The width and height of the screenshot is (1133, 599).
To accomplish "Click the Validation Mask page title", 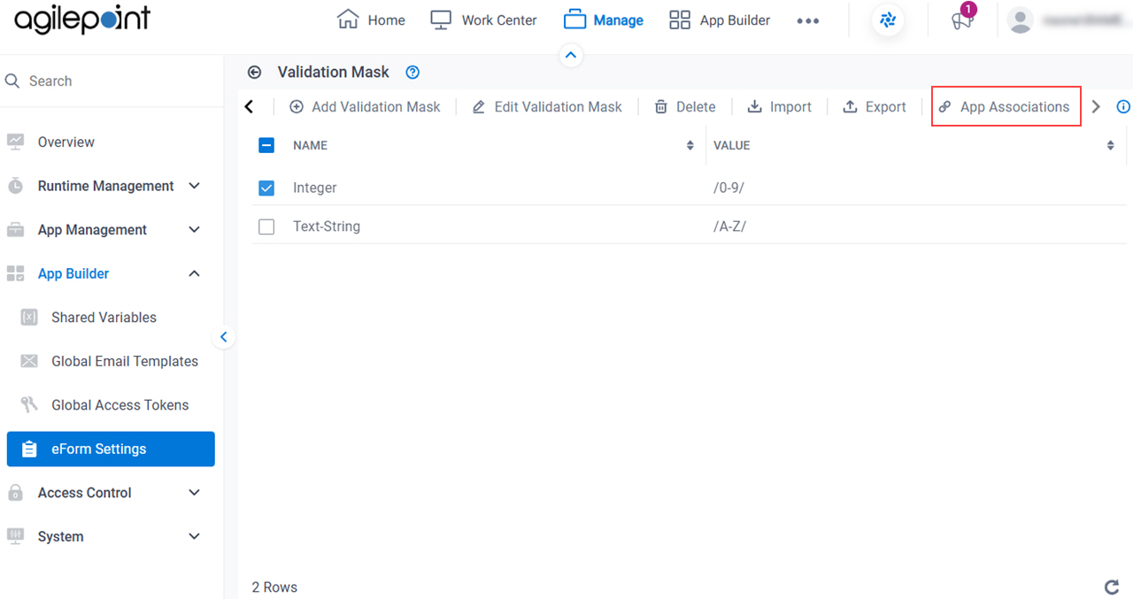I will click(x=334, y=73).
